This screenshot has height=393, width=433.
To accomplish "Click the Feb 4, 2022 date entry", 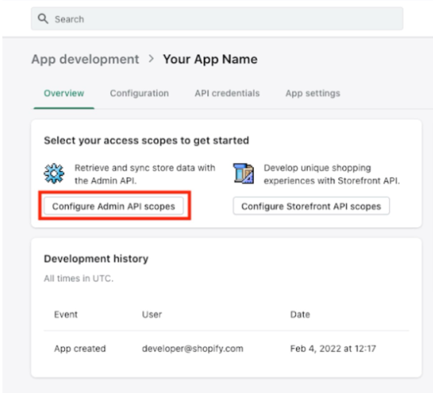I will (333, 348).
